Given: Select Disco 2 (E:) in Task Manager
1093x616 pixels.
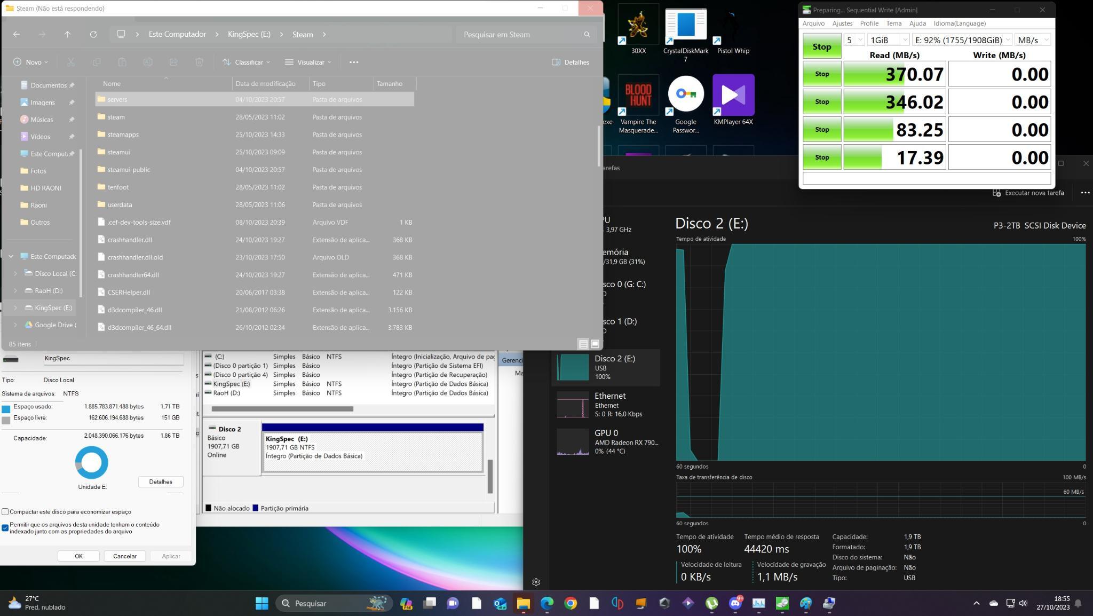Looking at the screenshot, I should (606, 367).
